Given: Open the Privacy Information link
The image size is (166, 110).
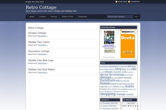Looking at the screenshot, I should click(x=109, y=57).
